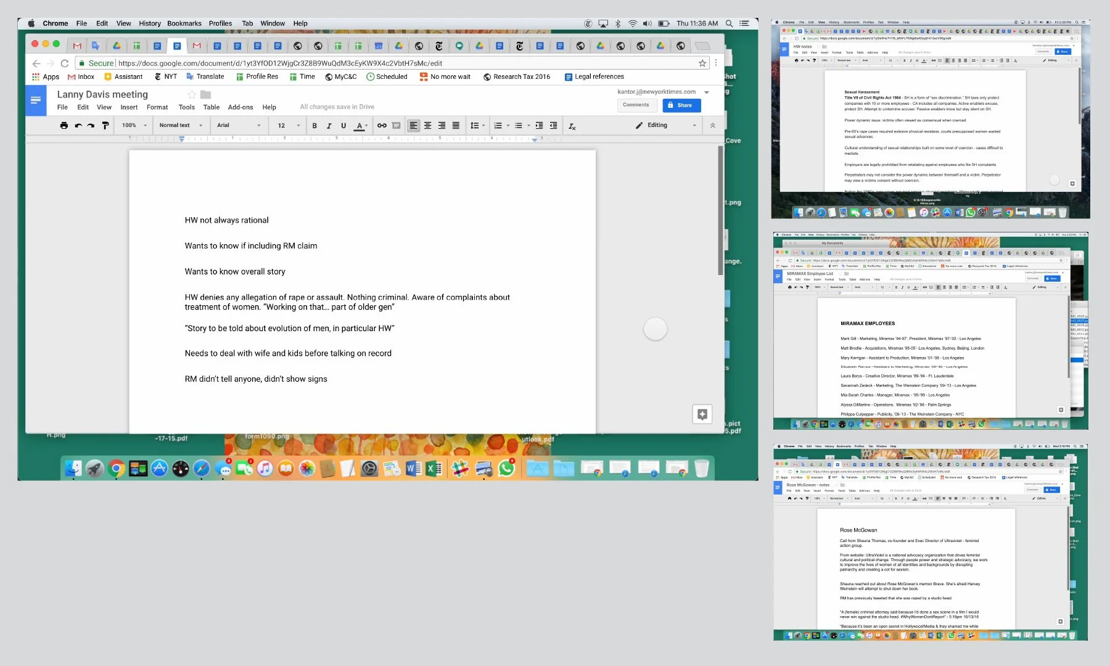Open Finder from the Dock

pyautogui.click(x=73, y=469)
